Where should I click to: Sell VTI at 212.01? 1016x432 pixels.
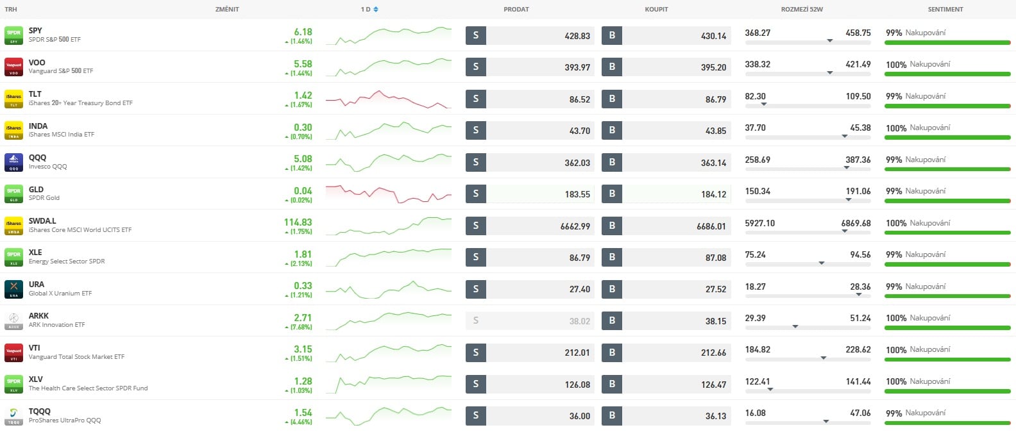[530, 353]
